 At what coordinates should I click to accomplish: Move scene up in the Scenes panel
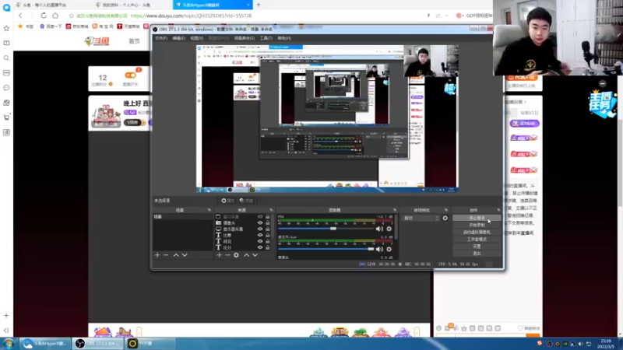pos(176,255)
